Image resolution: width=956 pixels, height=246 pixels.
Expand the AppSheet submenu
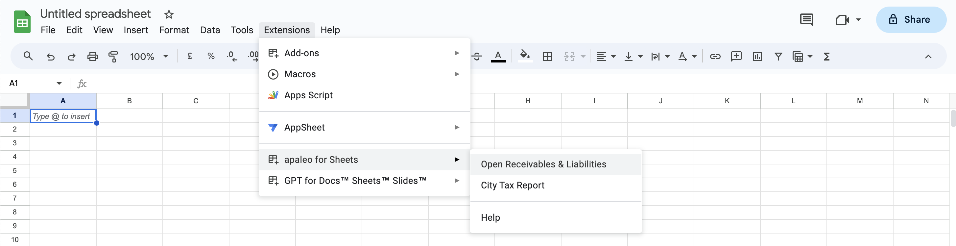(x=364, y=128)
